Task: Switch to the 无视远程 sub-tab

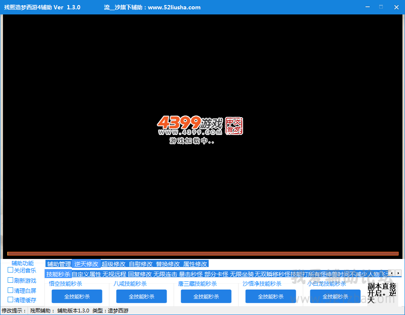Action: (x=114, y=274)
